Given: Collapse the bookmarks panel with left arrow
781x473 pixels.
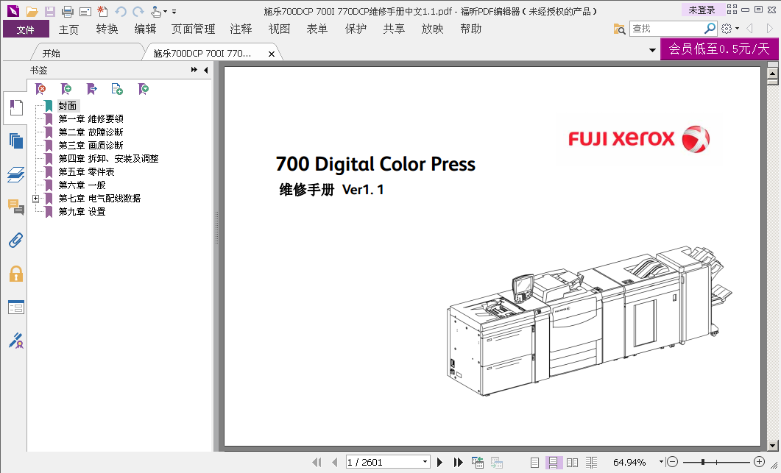Looking at the screenshot, I should tap(205, 70).
